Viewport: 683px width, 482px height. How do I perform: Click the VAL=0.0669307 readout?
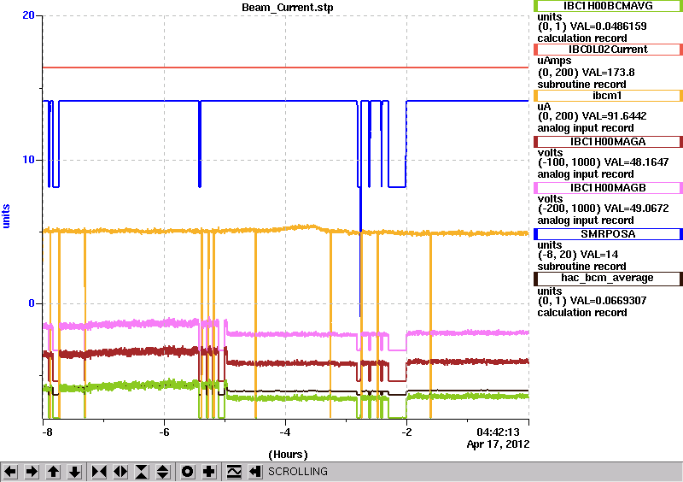pyautogui.click(x=608, y=301)
